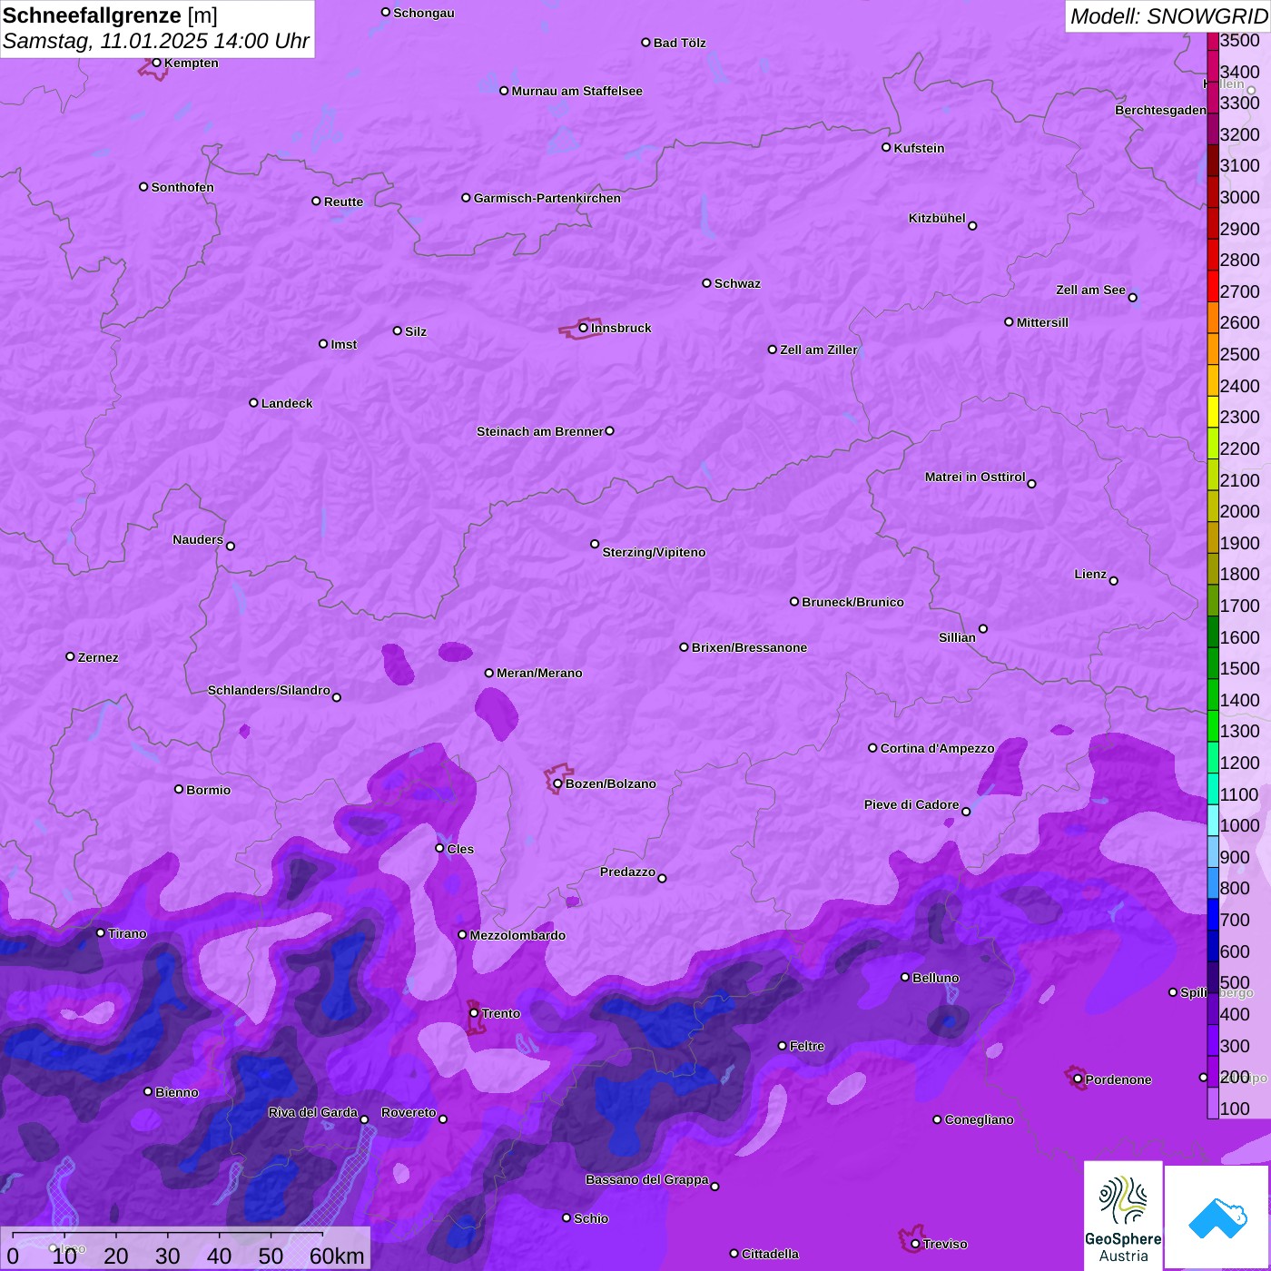Viewport: 1271px width, 1271px height.
Task: Click the Matrei in Osttirol label
Action: pos(975,477)
